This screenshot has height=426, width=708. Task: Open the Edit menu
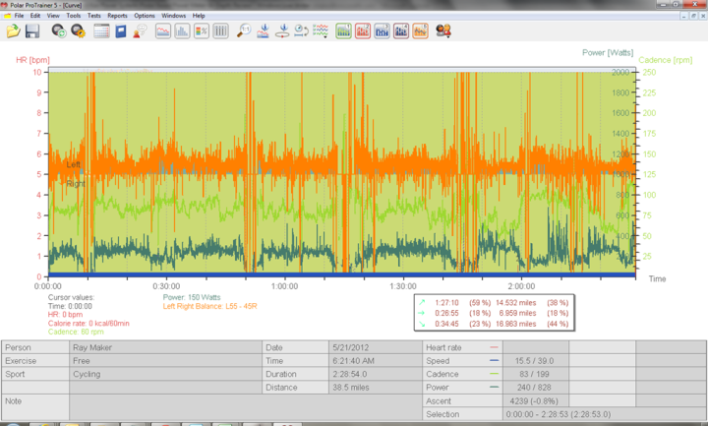[35, 16]
